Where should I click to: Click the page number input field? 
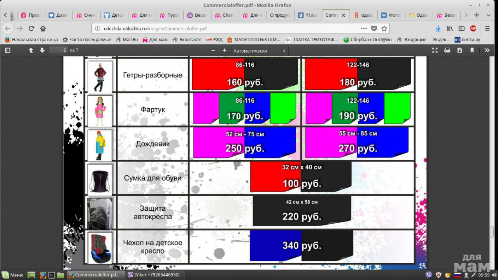click(58, 50)
